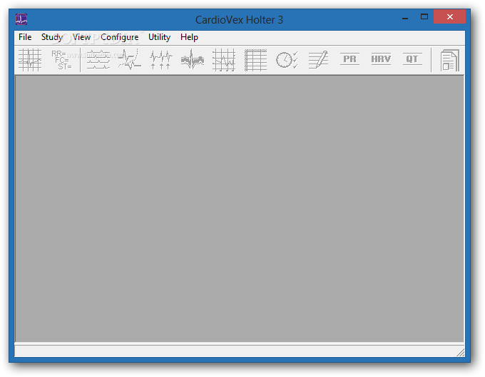Viewport: 485px width, 377px height.
Task: Open the Study menu
Action: (x=52, y=37)
